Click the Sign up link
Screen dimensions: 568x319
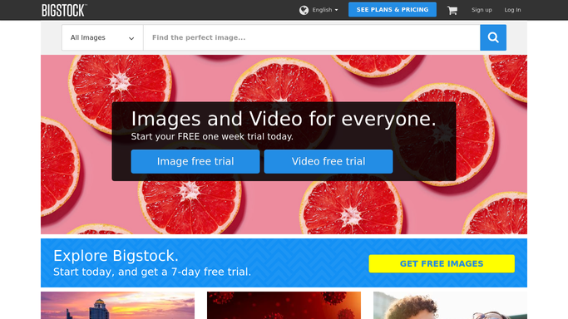click(x=482, y=10)
